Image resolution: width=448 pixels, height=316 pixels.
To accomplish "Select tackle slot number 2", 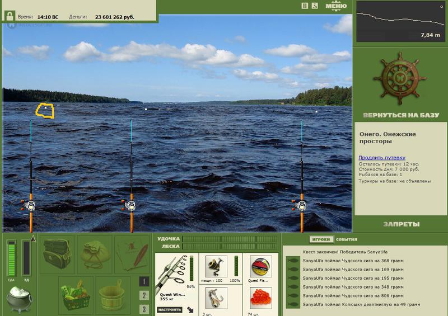I will 144,295.
